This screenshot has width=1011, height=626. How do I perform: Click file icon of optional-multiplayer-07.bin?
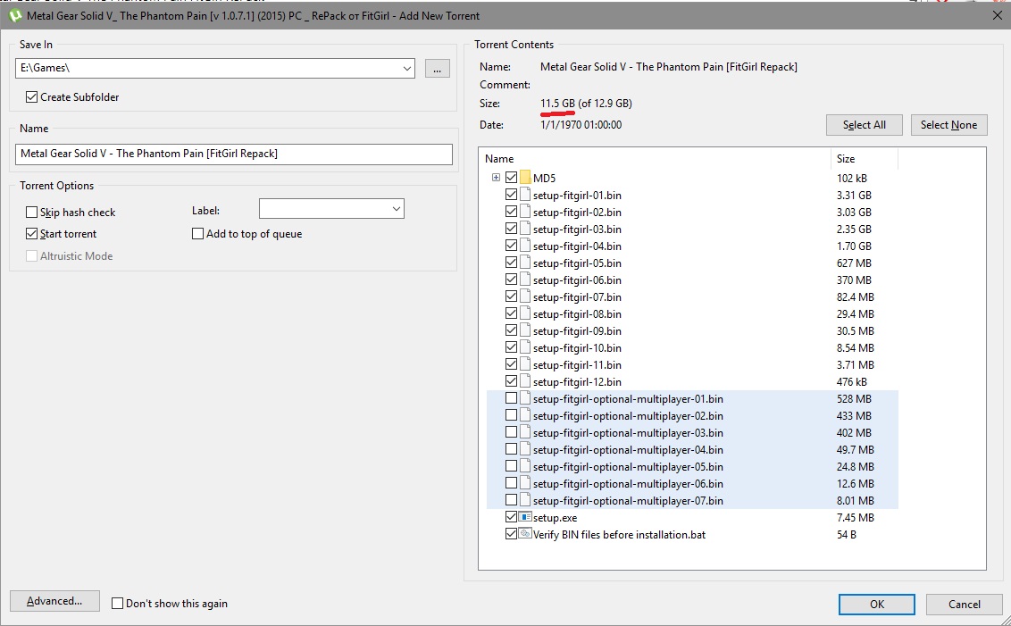click(525, 500)
